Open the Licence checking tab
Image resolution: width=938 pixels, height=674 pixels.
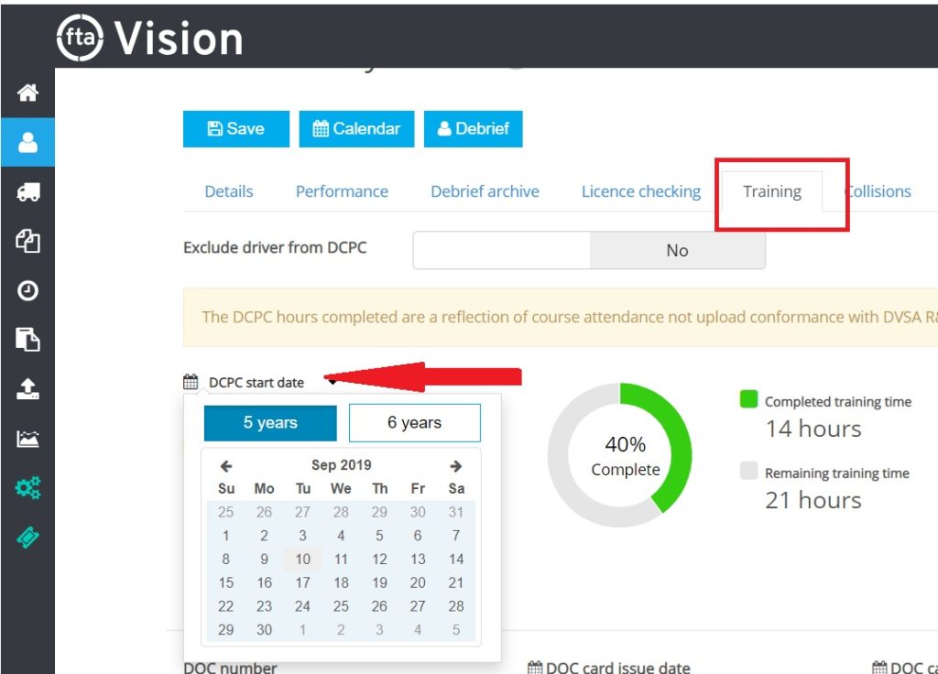coord(640,191)
